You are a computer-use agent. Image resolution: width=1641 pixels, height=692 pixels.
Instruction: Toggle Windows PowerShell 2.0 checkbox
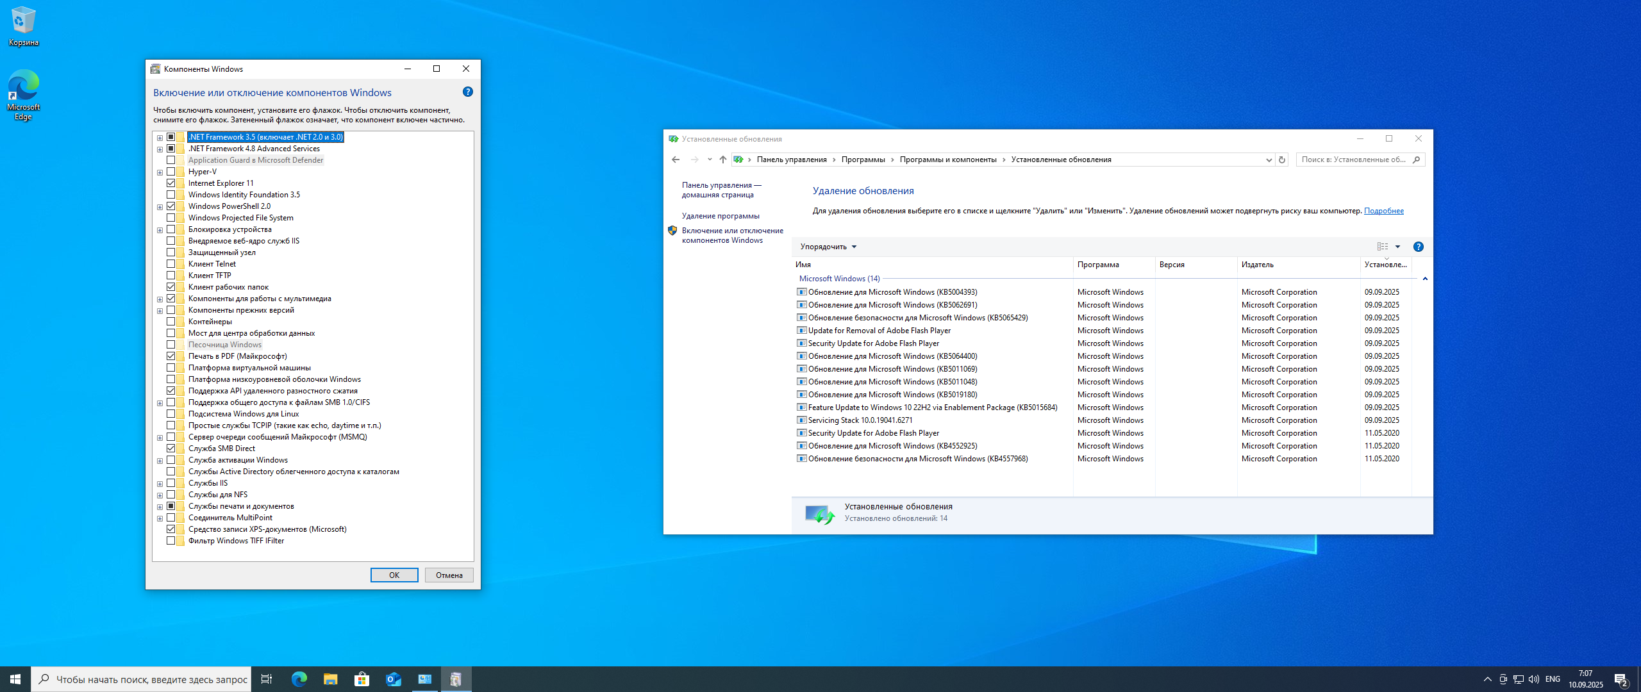(171, 206)
